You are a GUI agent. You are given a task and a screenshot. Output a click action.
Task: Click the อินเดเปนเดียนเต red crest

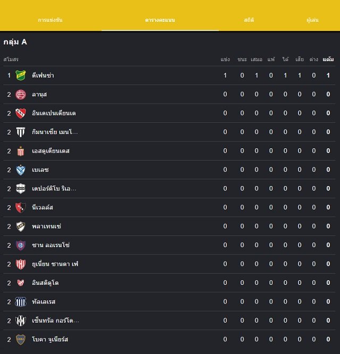[21, 113]
